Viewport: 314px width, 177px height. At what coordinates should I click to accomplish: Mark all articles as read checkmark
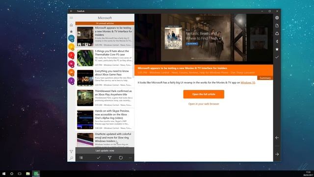click(x=98, y=158)
